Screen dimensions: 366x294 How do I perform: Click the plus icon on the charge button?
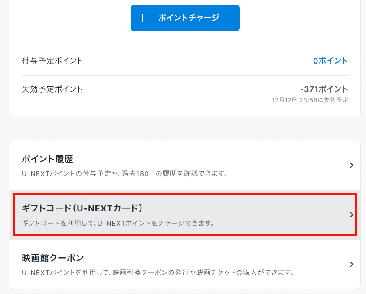click(142, 18)
